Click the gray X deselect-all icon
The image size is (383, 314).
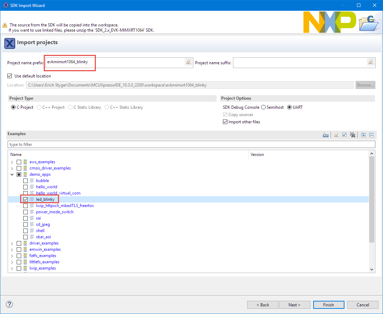coord(353,135)
